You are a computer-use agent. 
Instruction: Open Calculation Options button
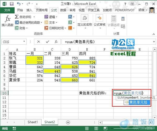pyautogui.click(x=114, y=22)
